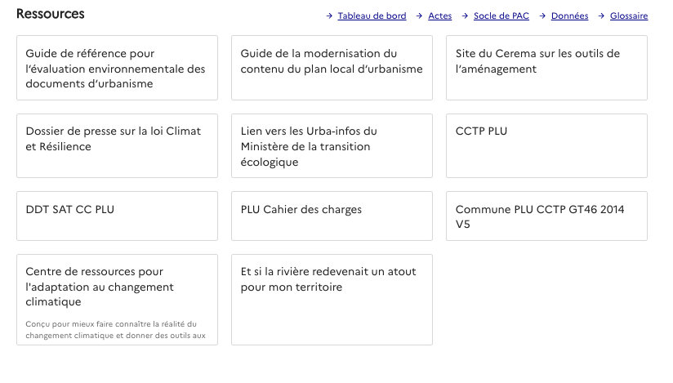This screenshot has height=383, width=673.
Task: Go to the Actes page
Action: tap(439, 16)
